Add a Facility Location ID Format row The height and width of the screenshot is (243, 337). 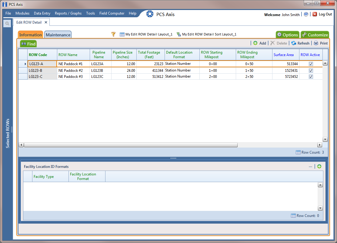319,166
